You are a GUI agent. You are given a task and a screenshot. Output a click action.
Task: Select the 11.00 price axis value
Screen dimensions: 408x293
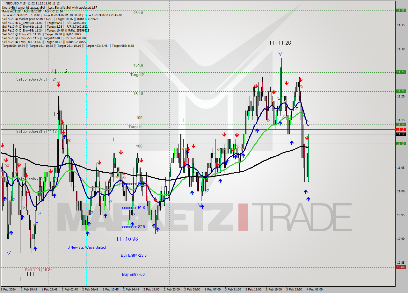coord(401,191)
